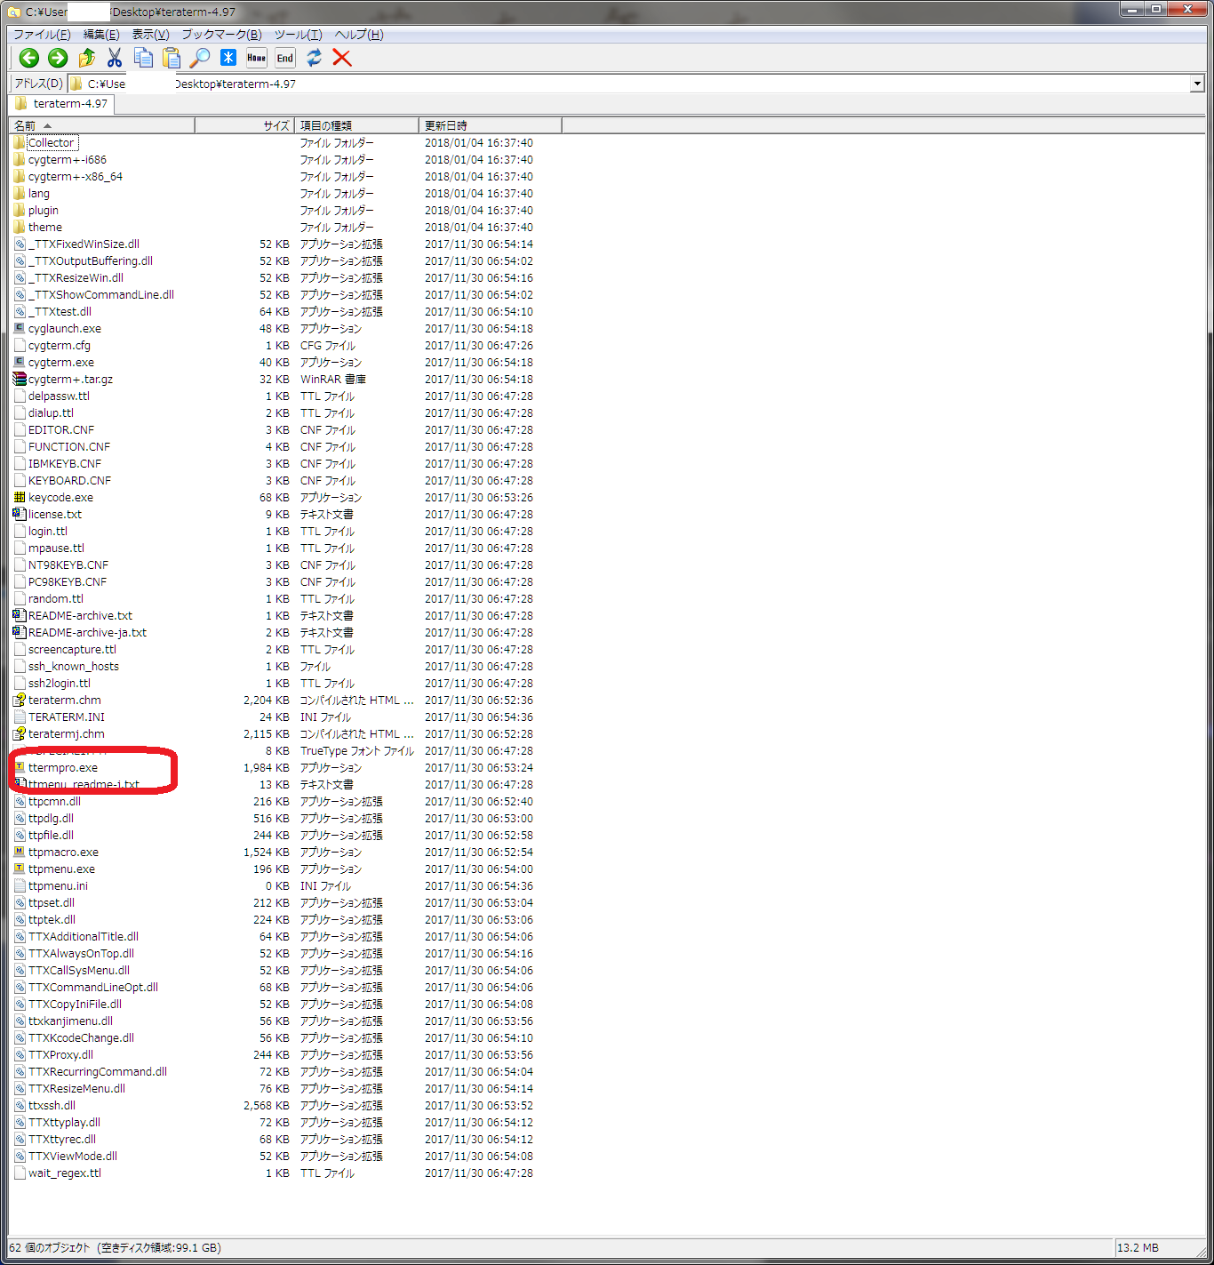This screenshot has height=1265, width=1214.
Task: Click the ttxssh.dll file icon
Action: pos(20,1105)
